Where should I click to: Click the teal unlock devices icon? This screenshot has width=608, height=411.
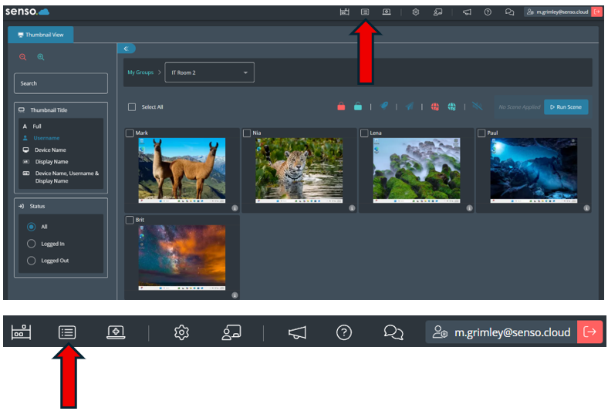[x=358, y=106]
